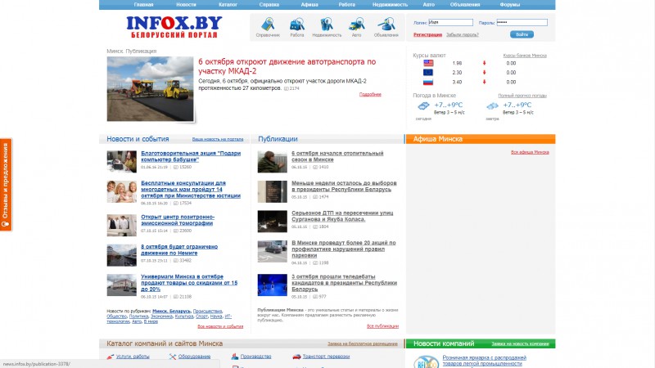Click the company news logo icon

[x=426, y=361]
